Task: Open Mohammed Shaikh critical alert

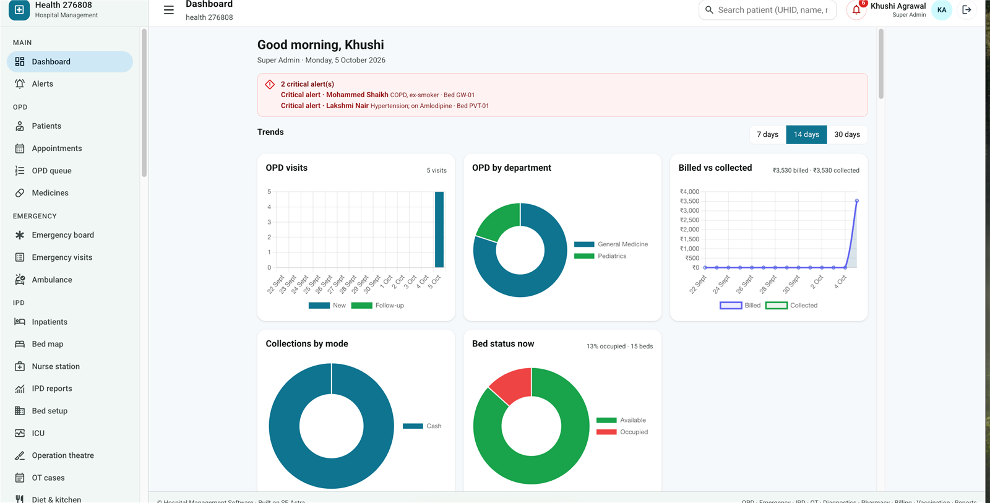Action: pos(377,95)
